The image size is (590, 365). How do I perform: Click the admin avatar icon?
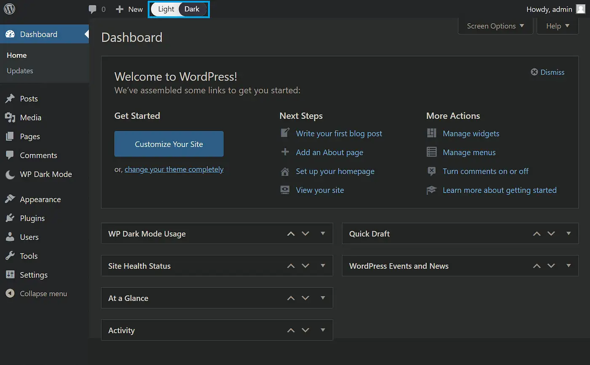tap(581, 9)
